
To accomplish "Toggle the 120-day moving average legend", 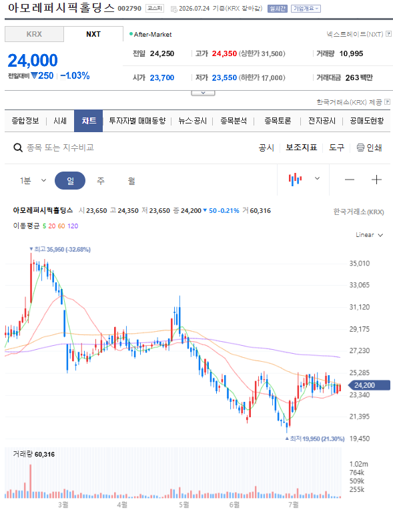I will 73,226.
